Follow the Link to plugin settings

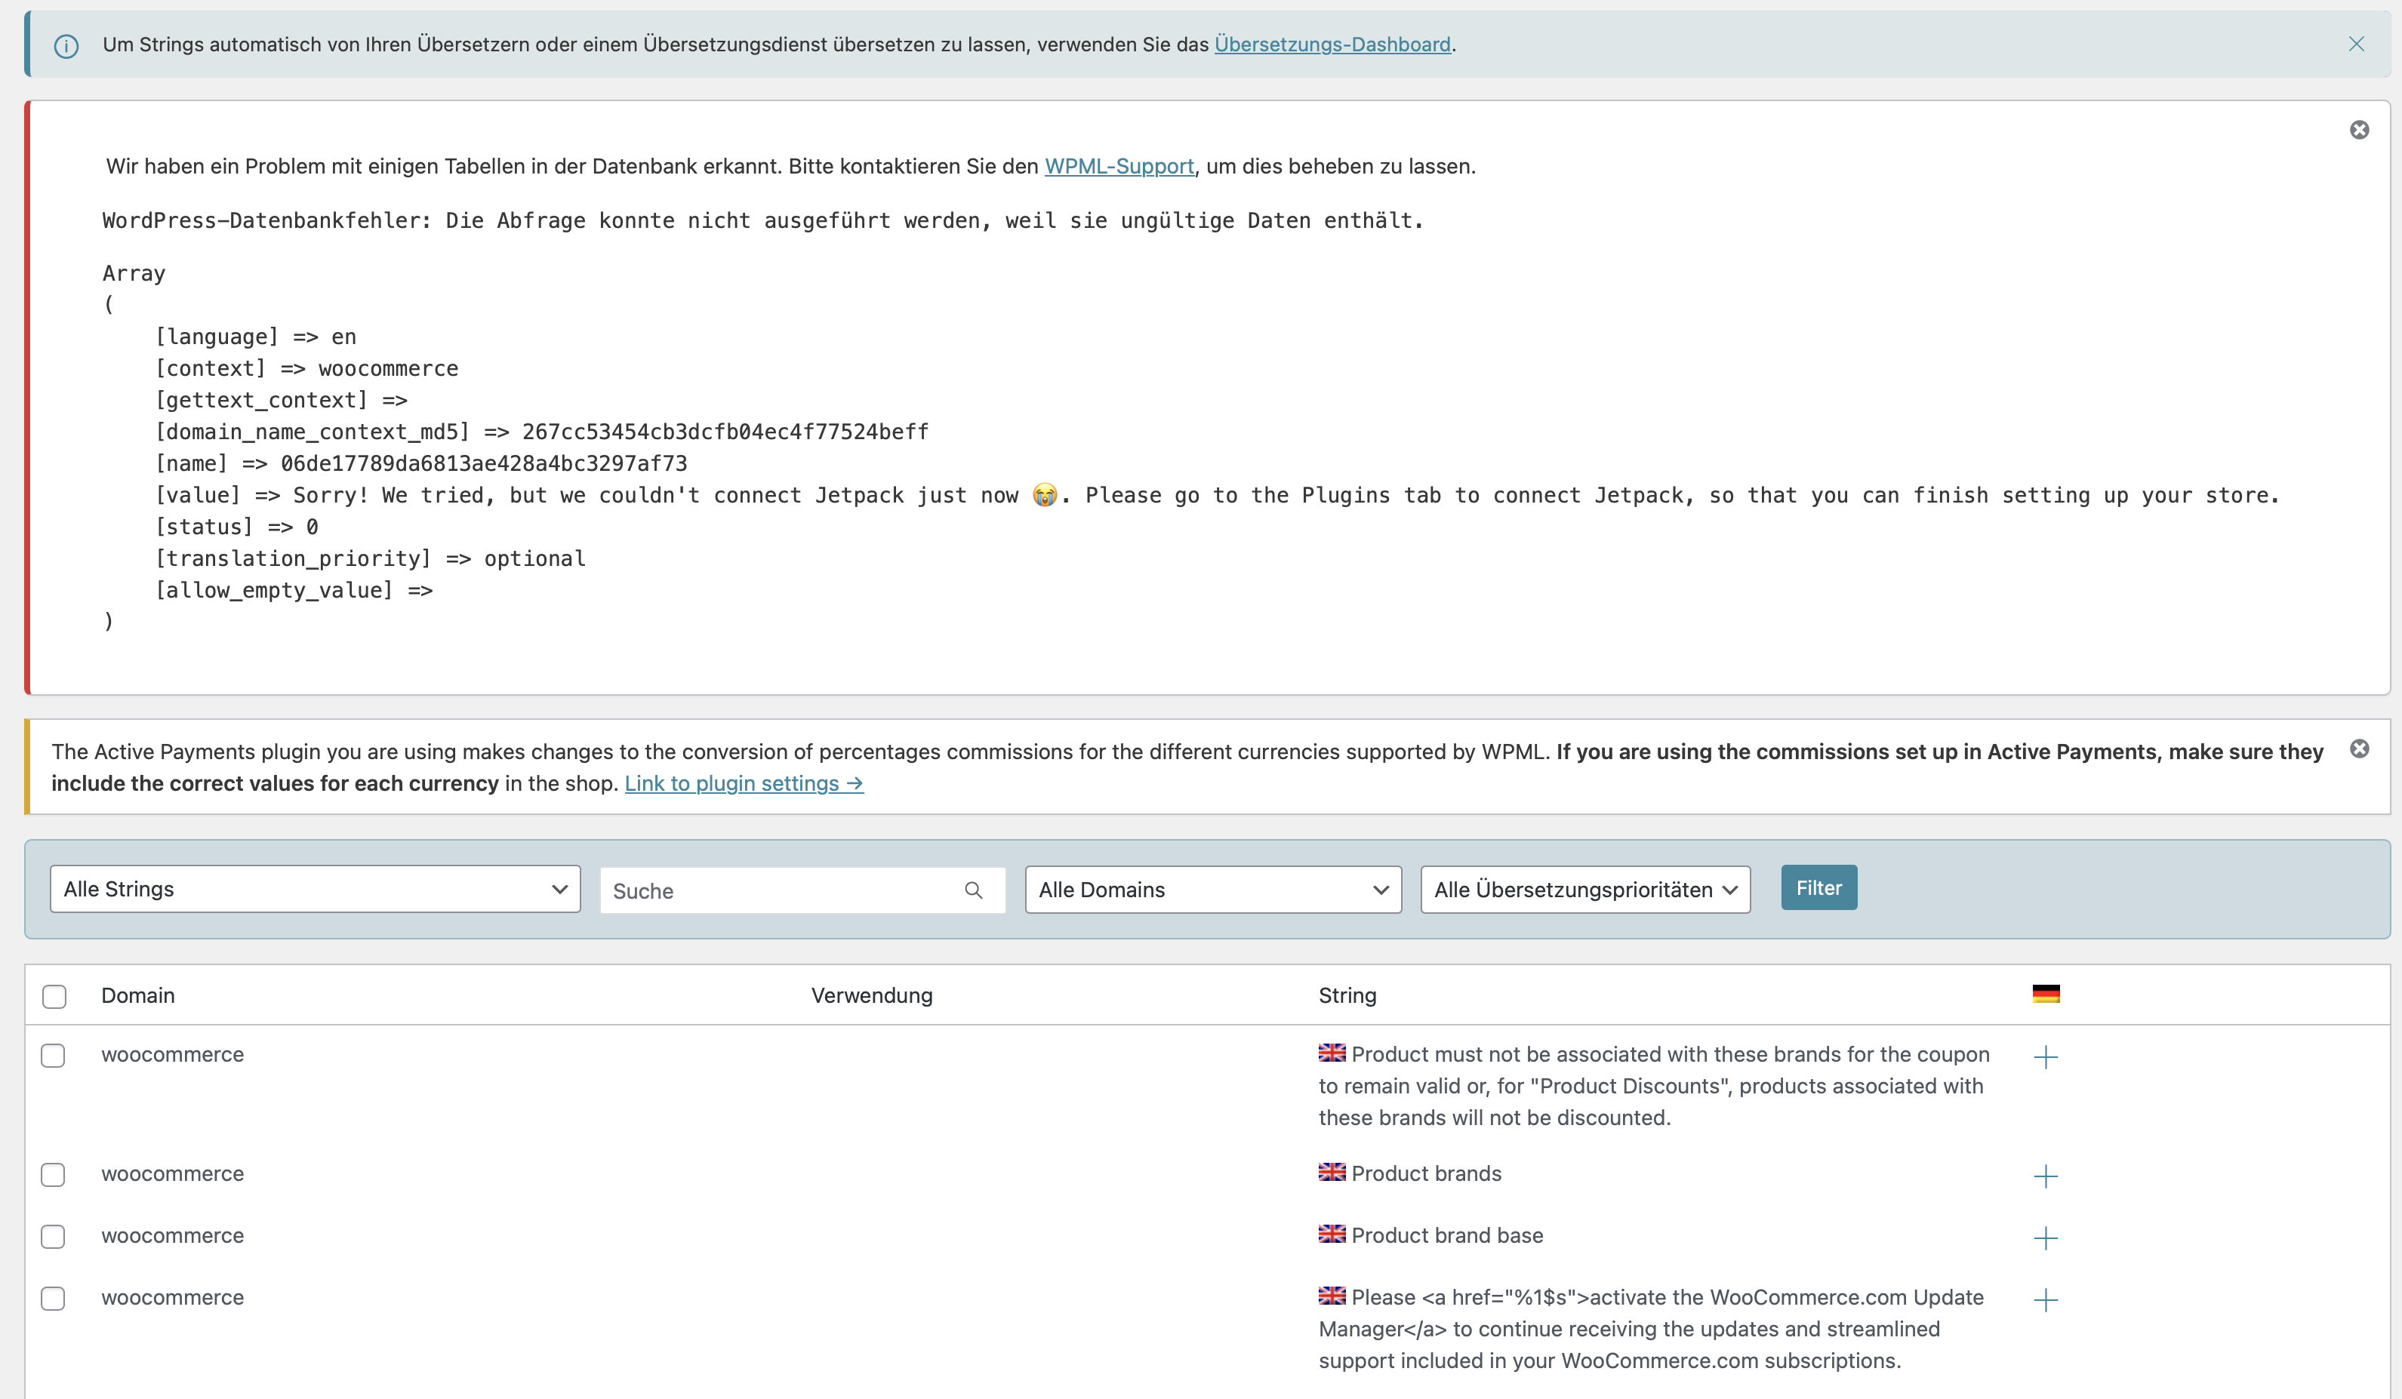tap(744, 783)
